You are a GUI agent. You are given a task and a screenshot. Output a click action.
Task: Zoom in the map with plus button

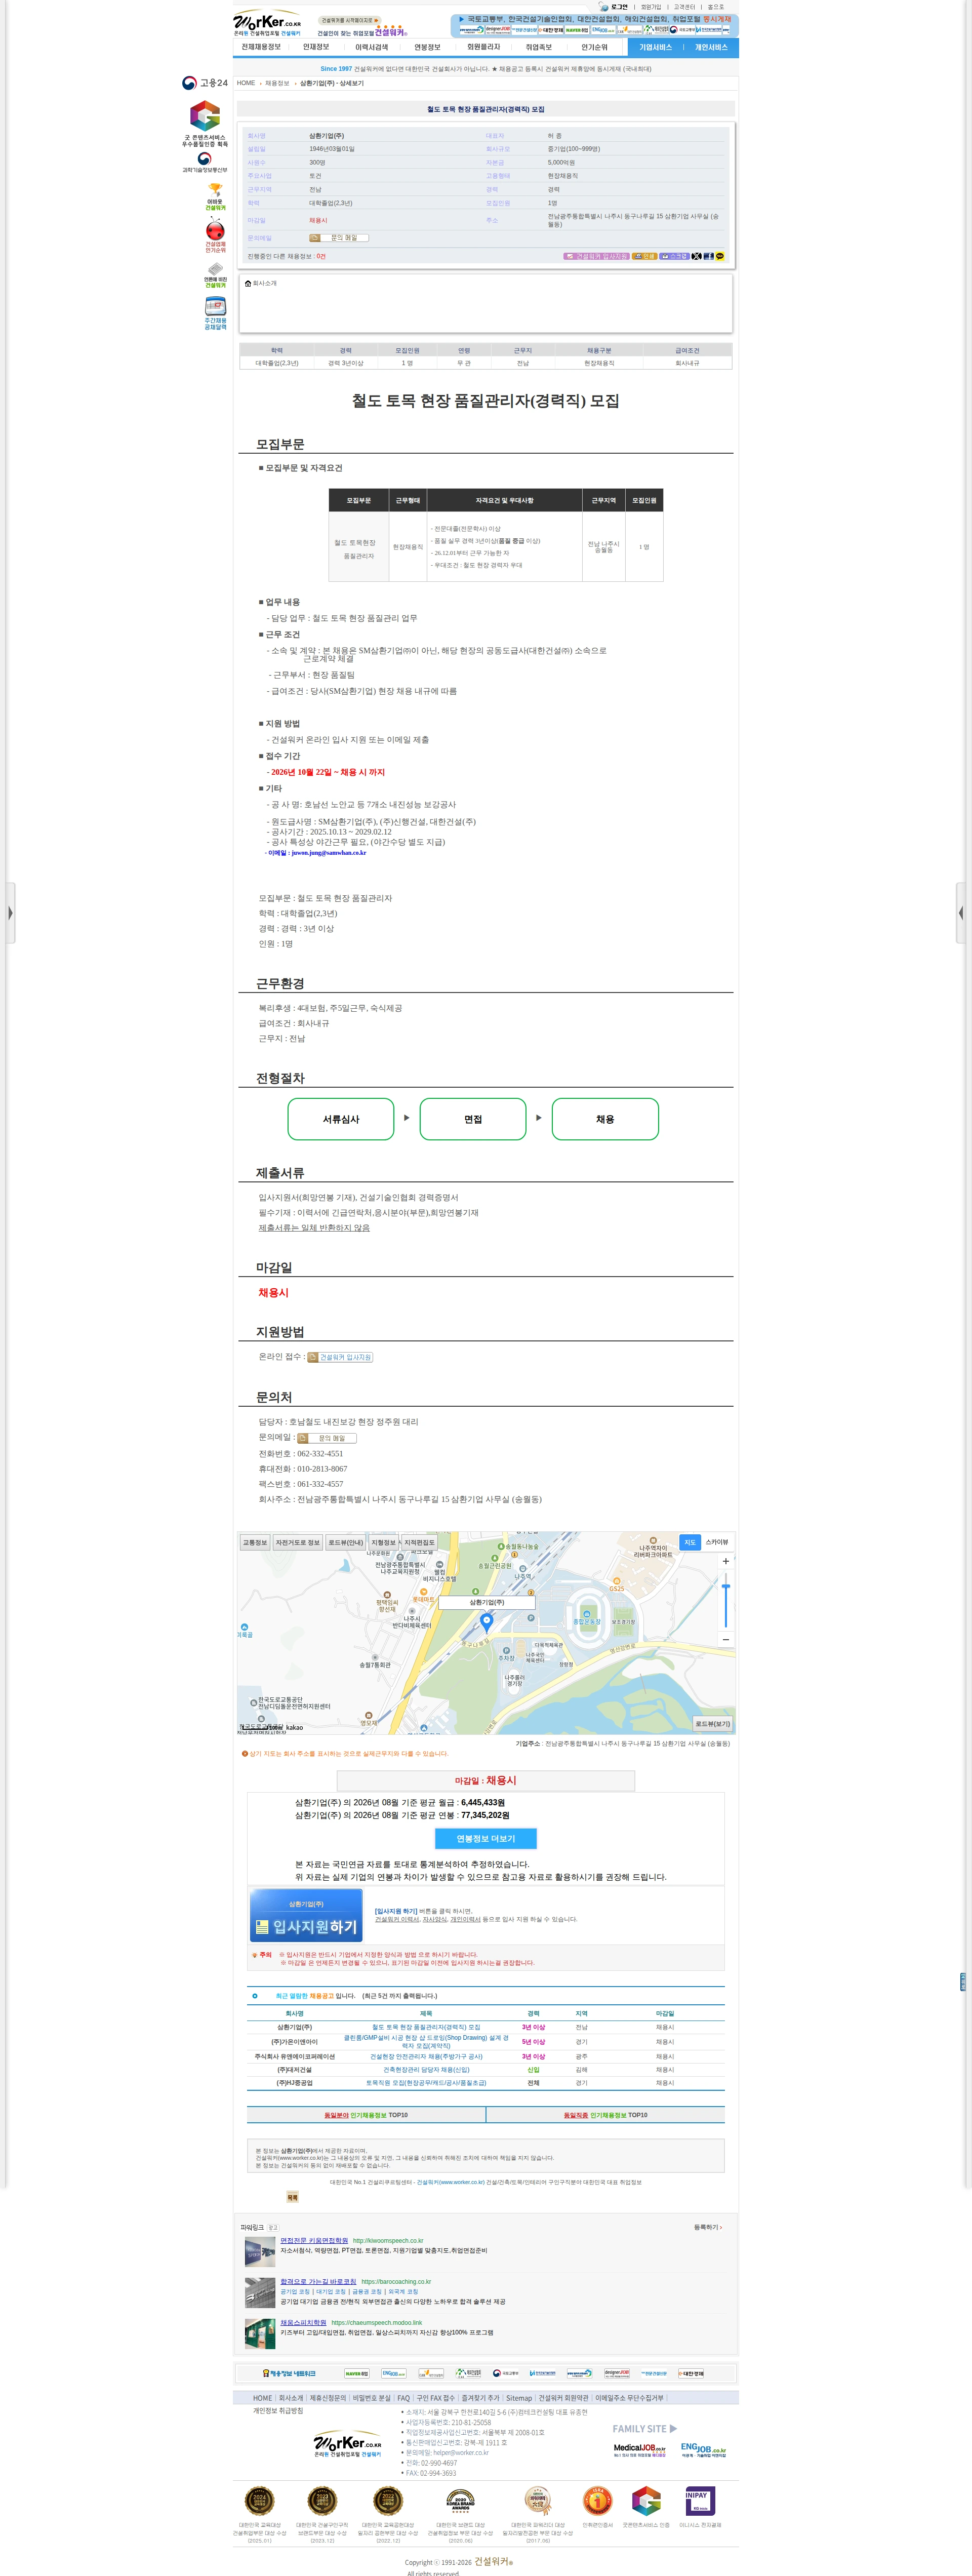[x=725, y=1560]
